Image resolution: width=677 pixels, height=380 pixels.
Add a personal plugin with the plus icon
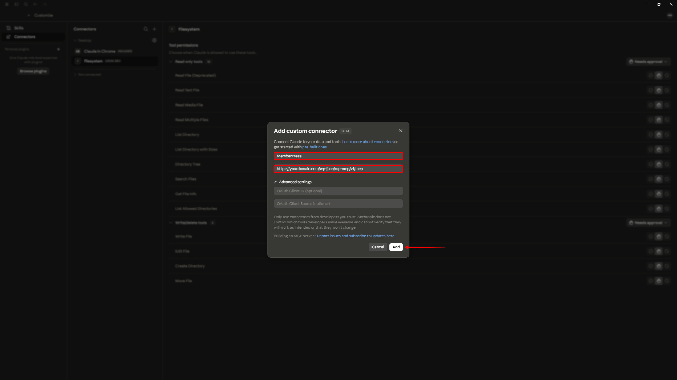[x=59, y=49]
